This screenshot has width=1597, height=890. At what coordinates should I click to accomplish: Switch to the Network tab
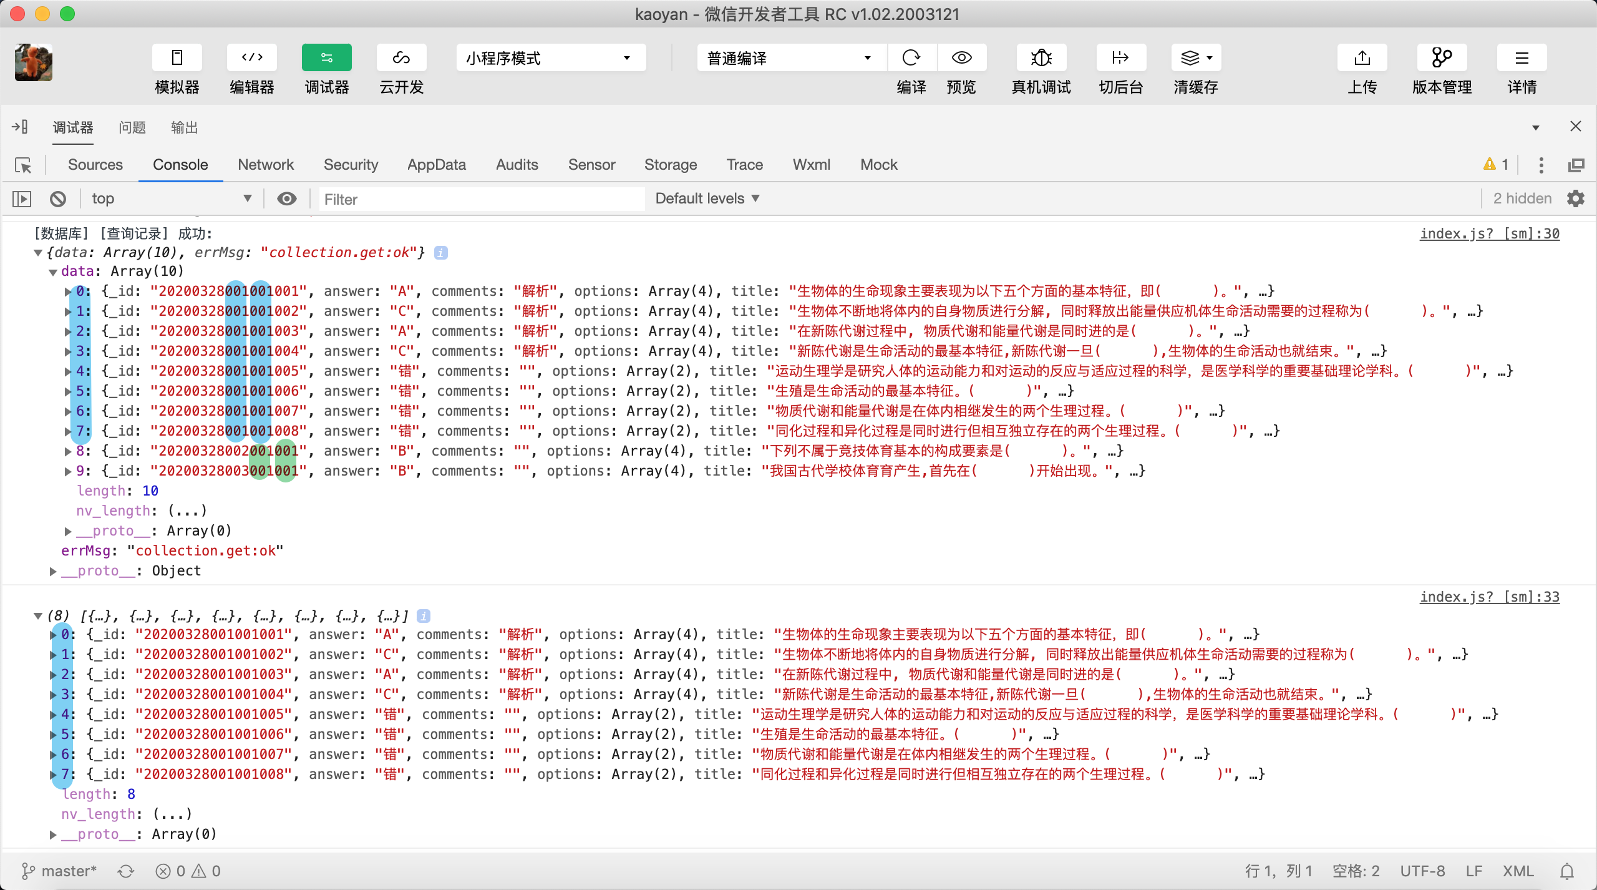pos(265,165)
